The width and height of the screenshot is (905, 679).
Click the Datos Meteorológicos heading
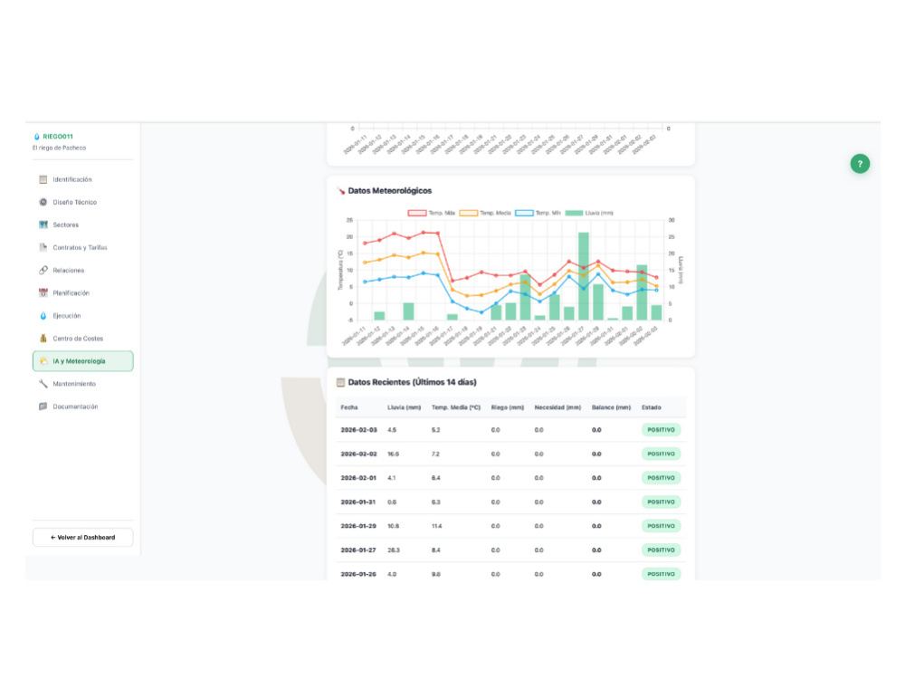pyautogui.click(x=389, y=190)
